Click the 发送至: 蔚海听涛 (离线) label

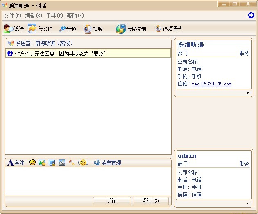44,43
